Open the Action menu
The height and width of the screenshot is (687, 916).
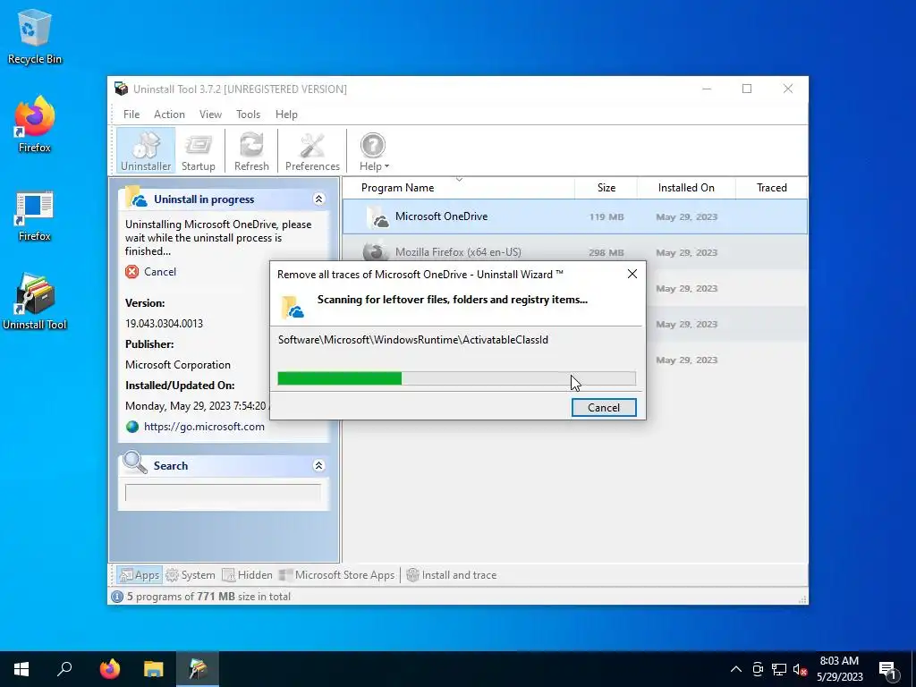pyautogui.click(x=169, y=114)
